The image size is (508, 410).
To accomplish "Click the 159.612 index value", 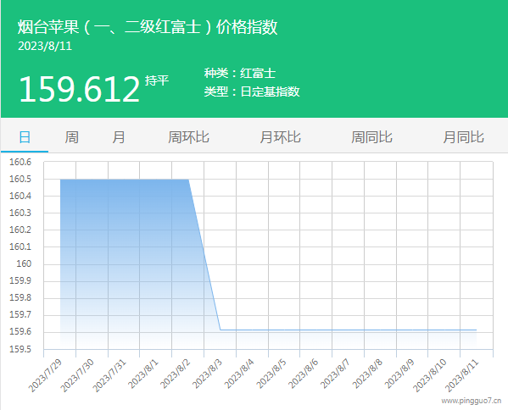I will (80, 89).
